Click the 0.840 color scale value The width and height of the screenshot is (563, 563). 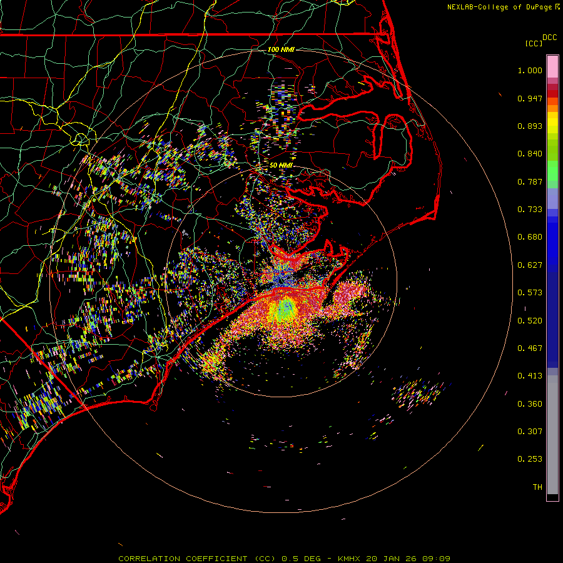coord(530,154)
